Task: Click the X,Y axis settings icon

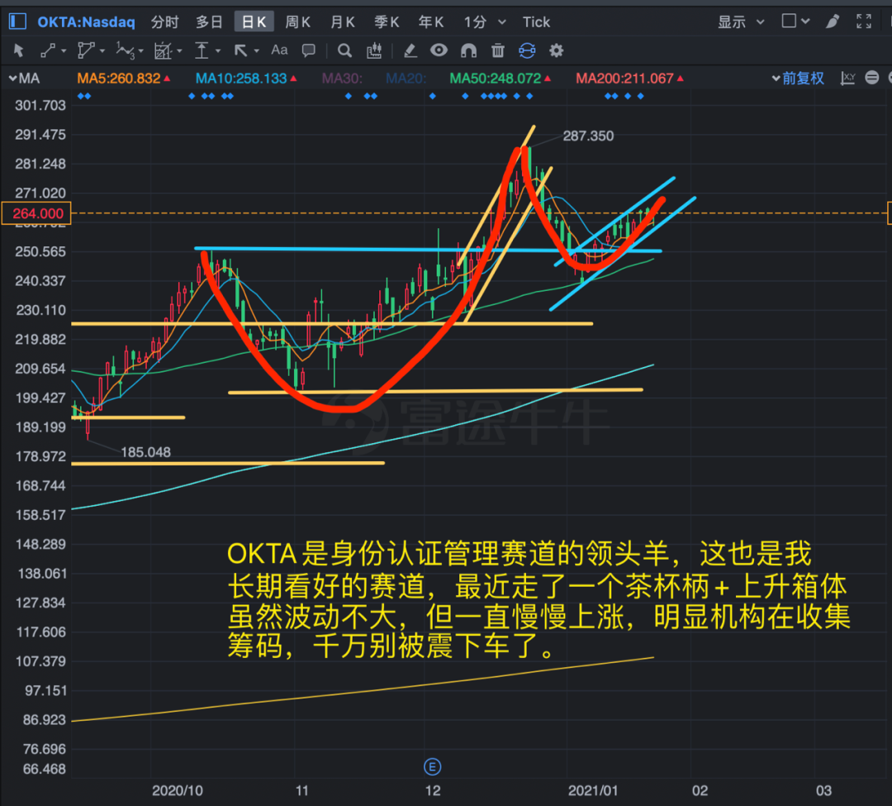Action: point(847,78)
